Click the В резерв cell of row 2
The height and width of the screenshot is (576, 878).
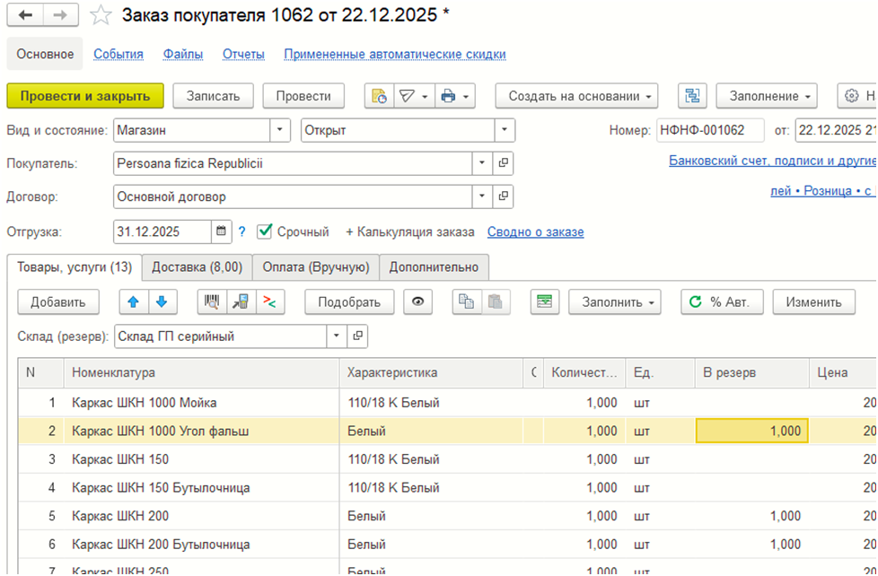pos(752,431)
